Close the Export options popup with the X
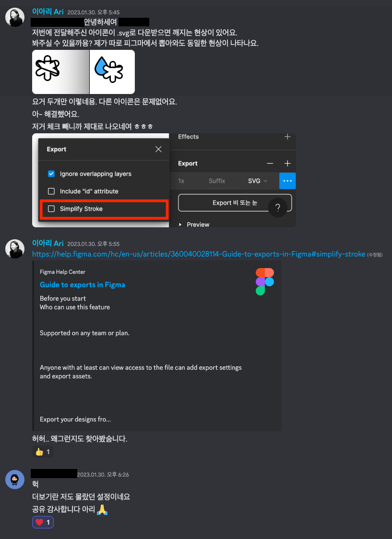The image size is (392, 539). [x=158, y=149]
